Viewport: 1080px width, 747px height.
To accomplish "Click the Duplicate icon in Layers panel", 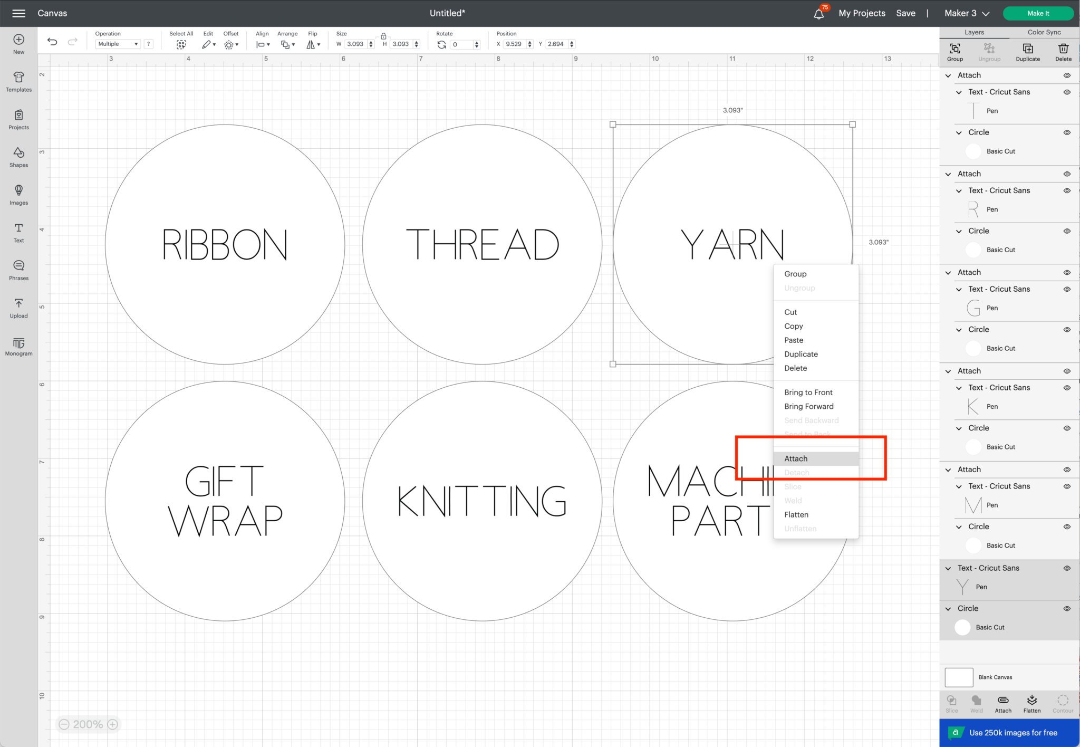I will [1027, 51].
